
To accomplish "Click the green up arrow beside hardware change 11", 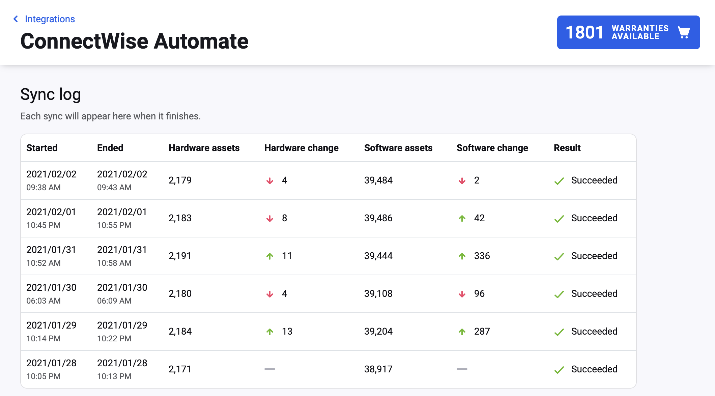I will [x=270, y=256].
